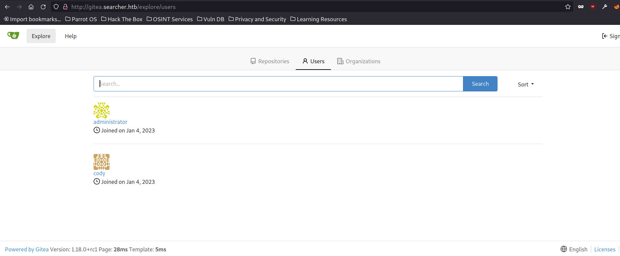The width and height of the screenshot is (620, 256).
Task: Click the administrator user avatar
Action: point(102,111)
